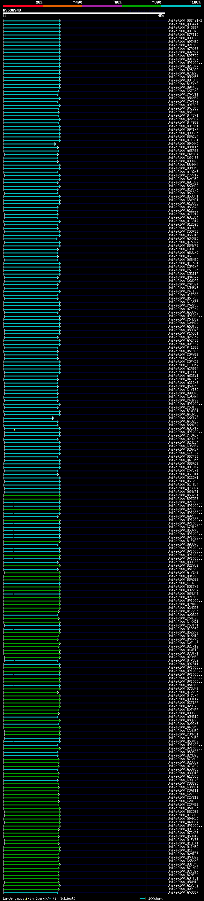Select label UniRef100_A9EDV9
Image resolution: width=204 pixels, height=901 pixels.
point(183,182)
